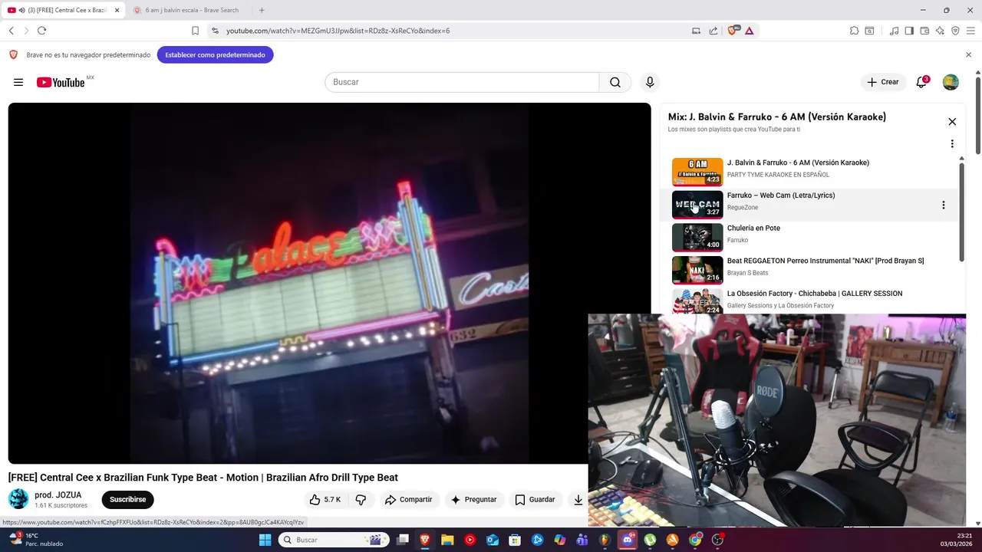Open the YouTube notifications bell
Image resolution: width=982 pixels, height=552 pixels.
pos(921,82)
